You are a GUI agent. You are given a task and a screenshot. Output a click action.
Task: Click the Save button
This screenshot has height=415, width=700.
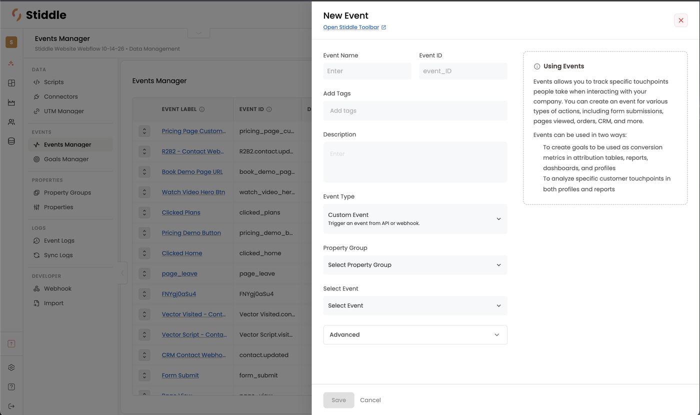(x=338, y=400)
